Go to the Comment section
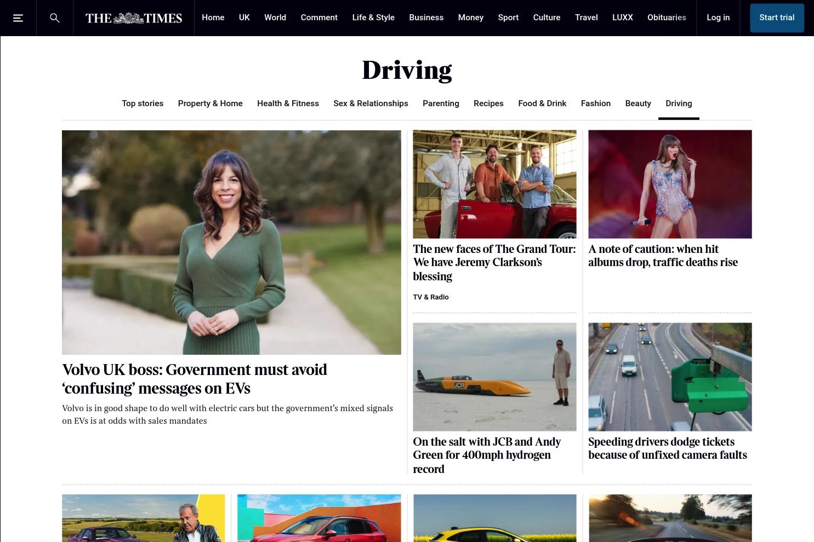The height and width of the screenshot is (542, 814). [x=319, y=18]
